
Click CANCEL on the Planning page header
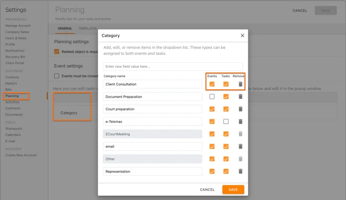click(x=300, y=11)
